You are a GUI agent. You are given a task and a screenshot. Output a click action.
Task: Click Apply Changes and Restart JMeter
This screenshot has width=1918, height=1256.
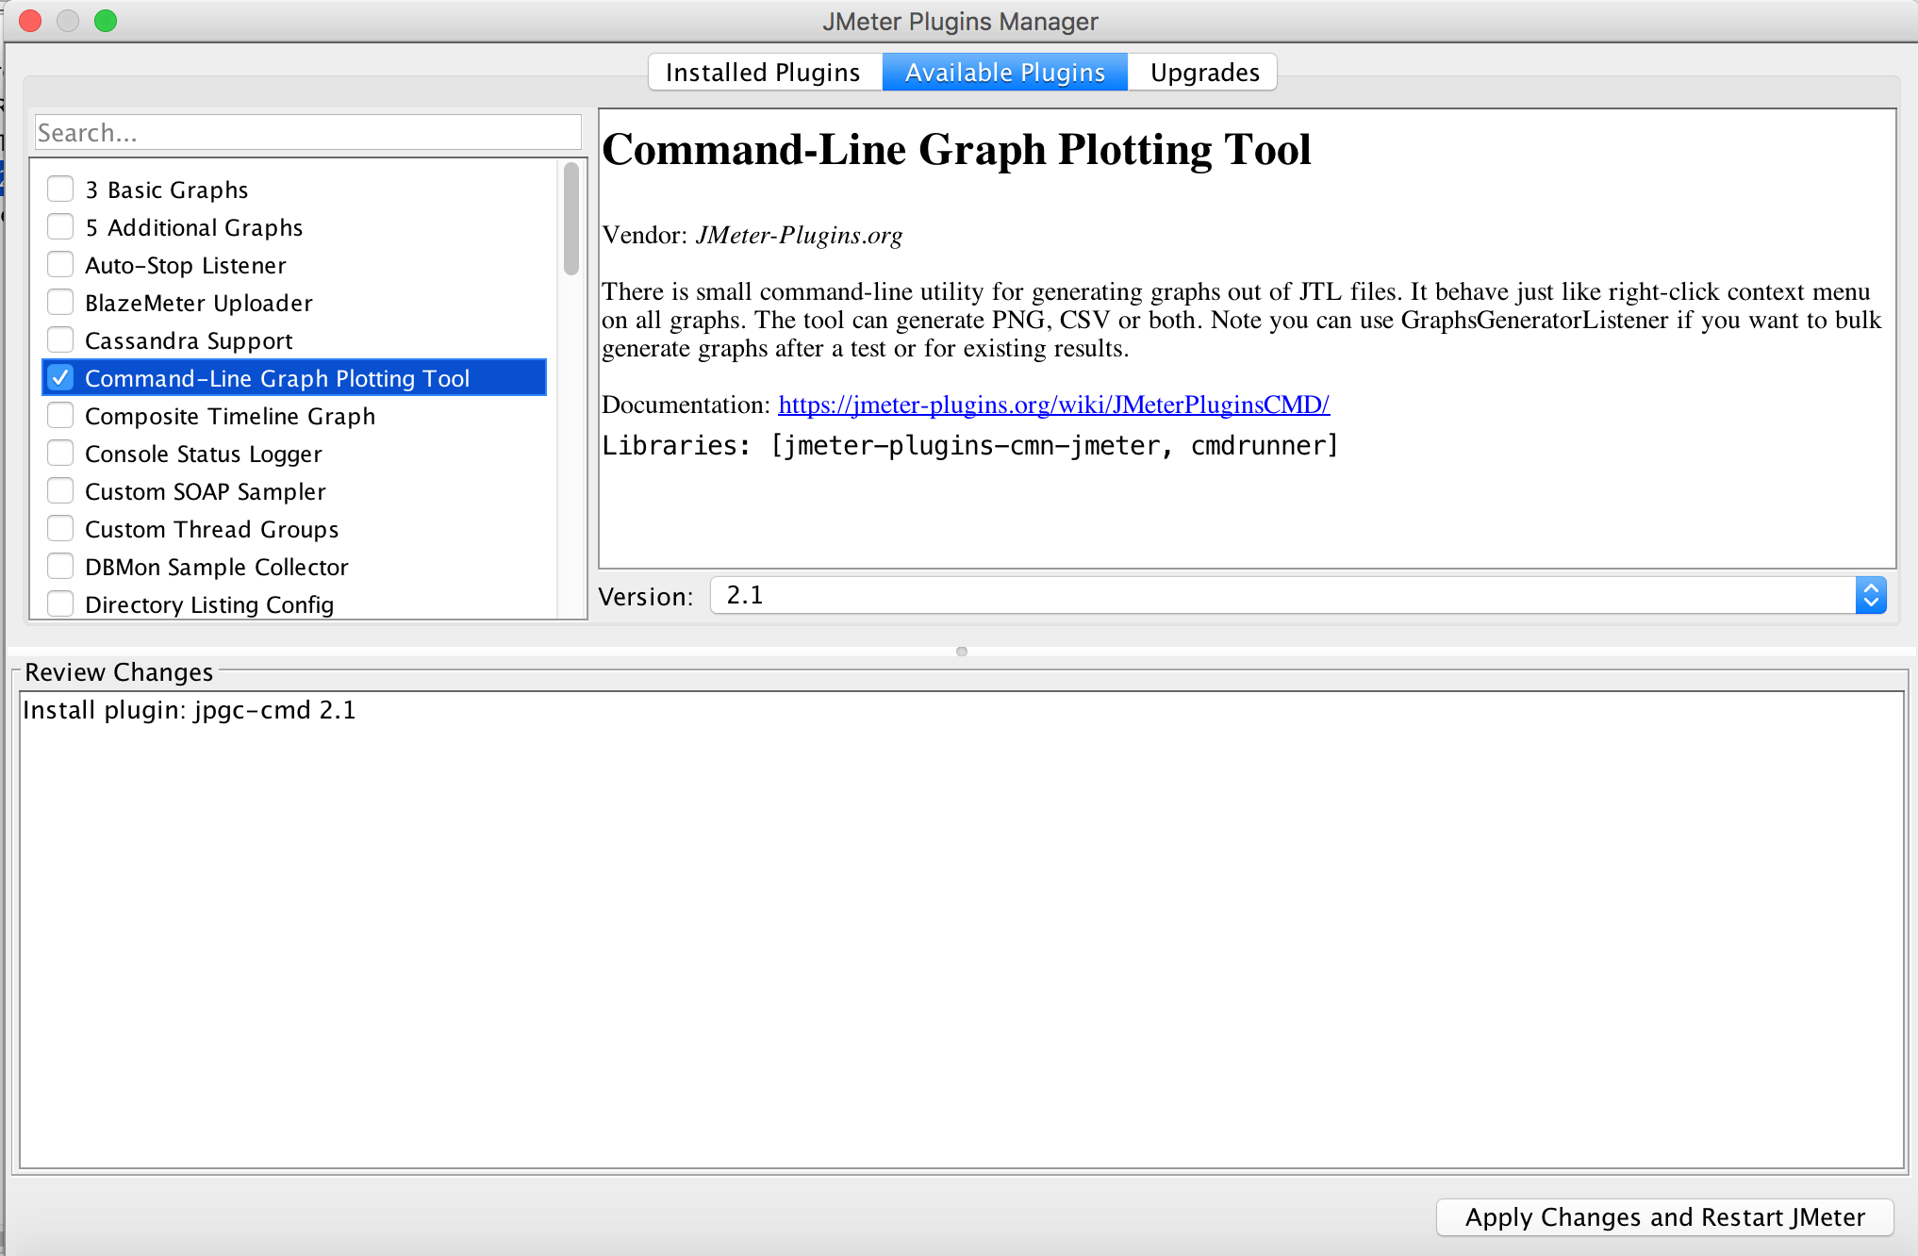(x=1664, y=1217)
